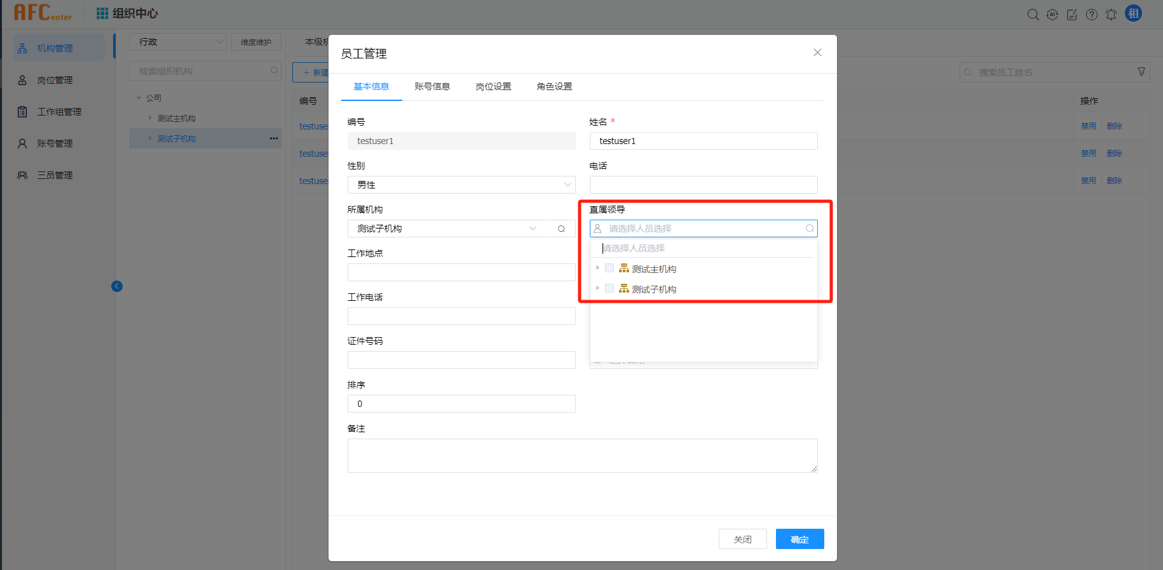The image size is (1163, 570).
Task: Switch to the 角色设置 tab
Action: [554, 86]
